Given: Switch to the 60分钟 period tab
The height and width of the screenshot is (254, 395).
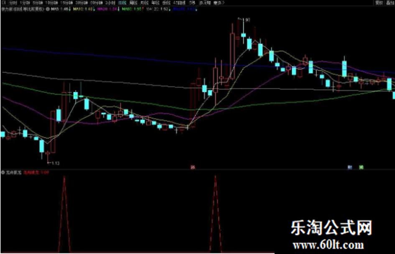Looking at the screenshot, I should click(x=97, y=3).
